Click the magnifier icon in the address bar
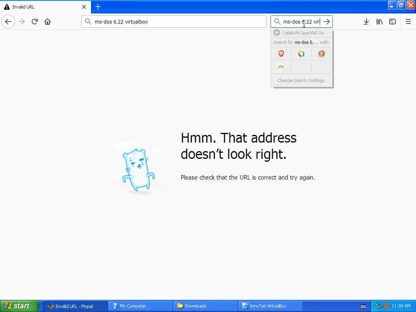416x312 pixels. point(88,22)
